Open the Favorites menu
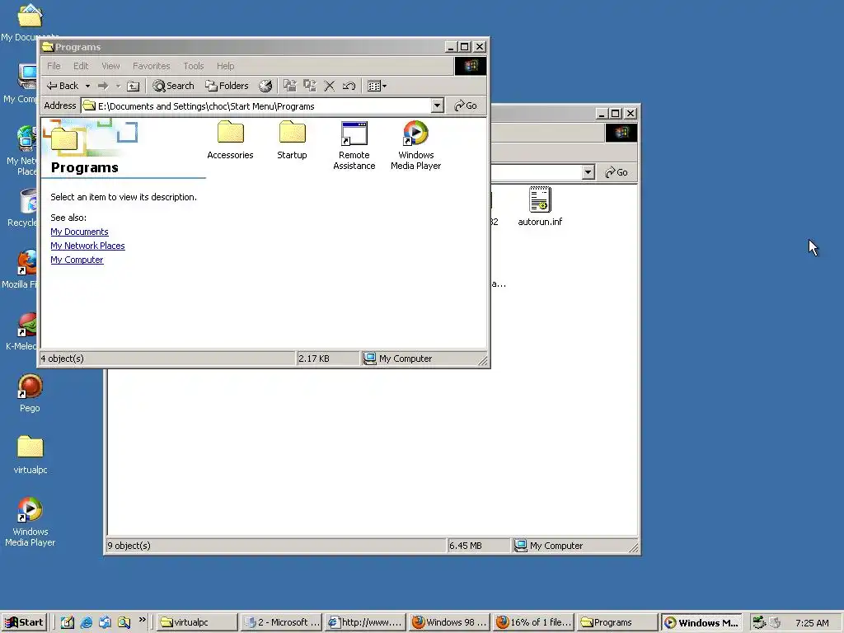 tap(152, 66)
